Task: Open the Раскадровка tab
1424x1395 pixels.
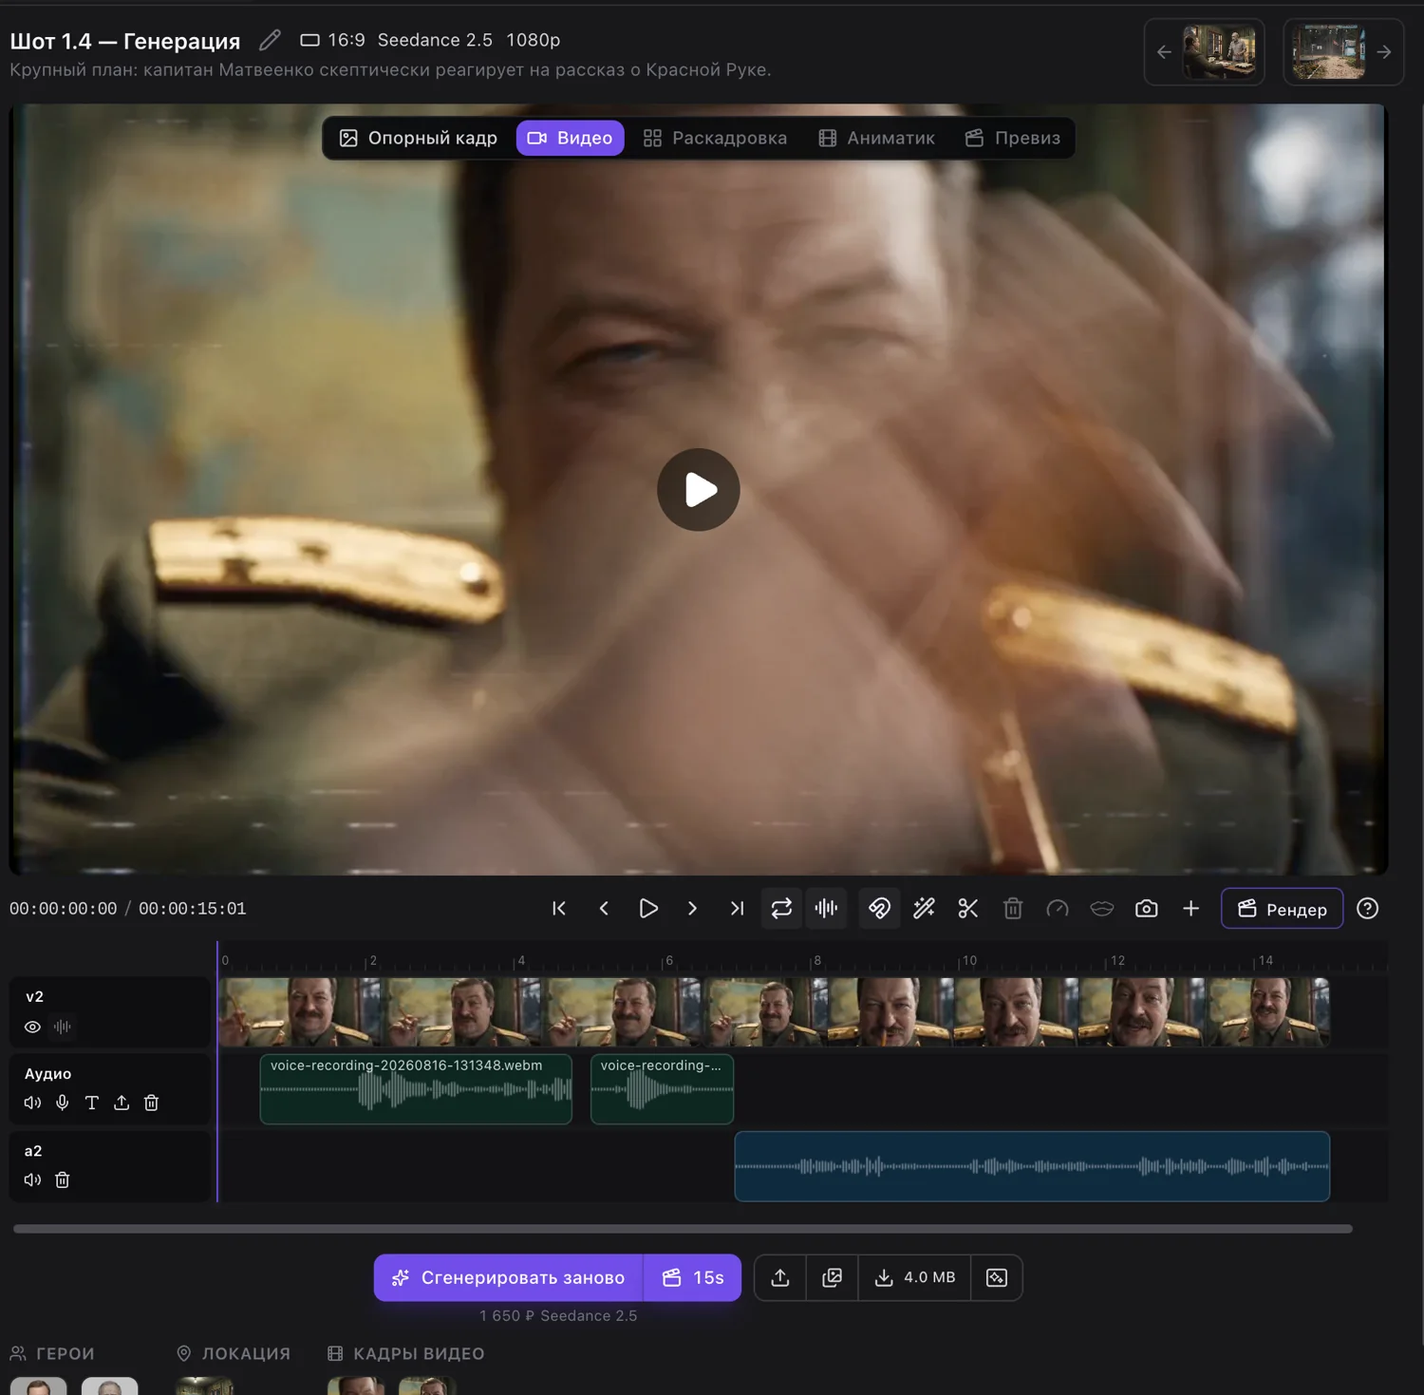Action: 715,138
